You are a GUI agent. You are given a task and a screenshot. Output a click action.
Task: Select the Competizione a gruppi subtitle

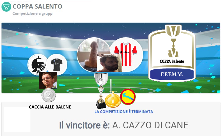[x=33, y=13]
